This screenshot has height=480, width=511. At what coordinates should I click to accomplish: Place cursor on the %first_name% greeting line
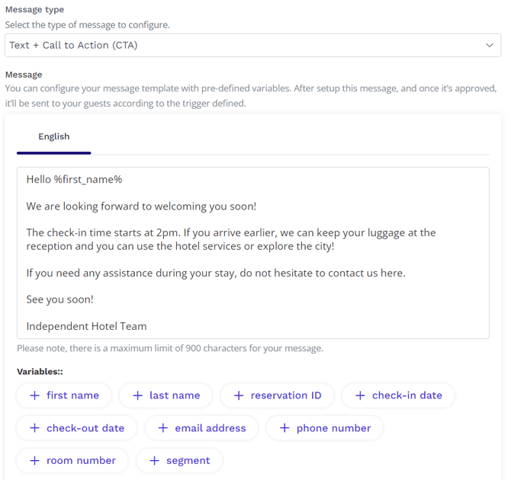click(74, 180)
